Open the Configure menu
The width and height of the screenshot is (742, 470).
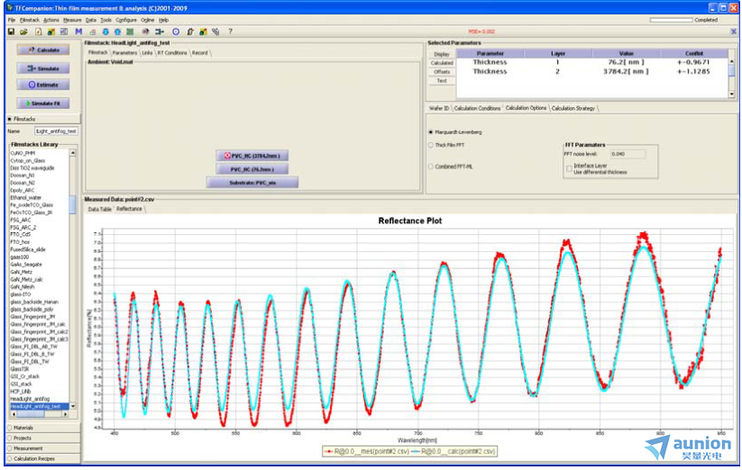[126, 21]
